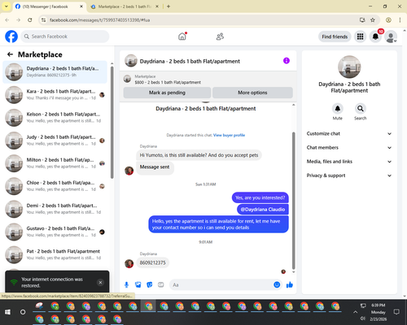Click the Search Facebook field

click(65, 37)
